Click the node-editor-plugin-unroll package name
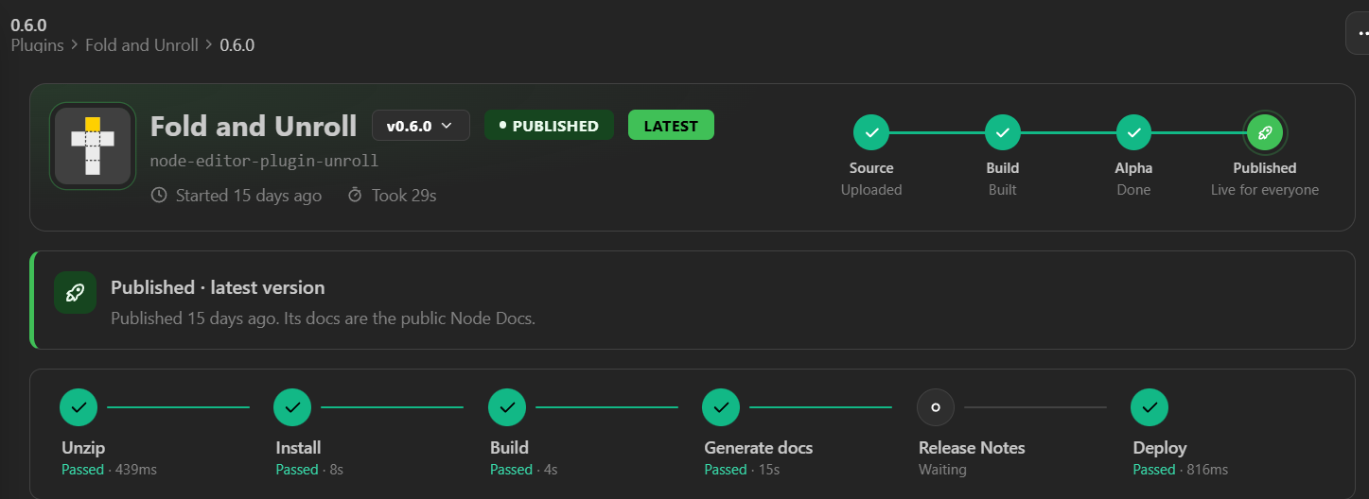The height and width of the screenshot is (499, 1369). pyautogui.click(x=264, y=161)
